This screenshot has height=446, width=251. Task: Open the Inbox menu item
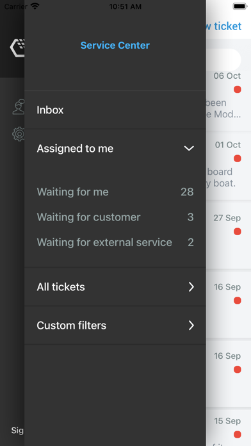[115, 110]
